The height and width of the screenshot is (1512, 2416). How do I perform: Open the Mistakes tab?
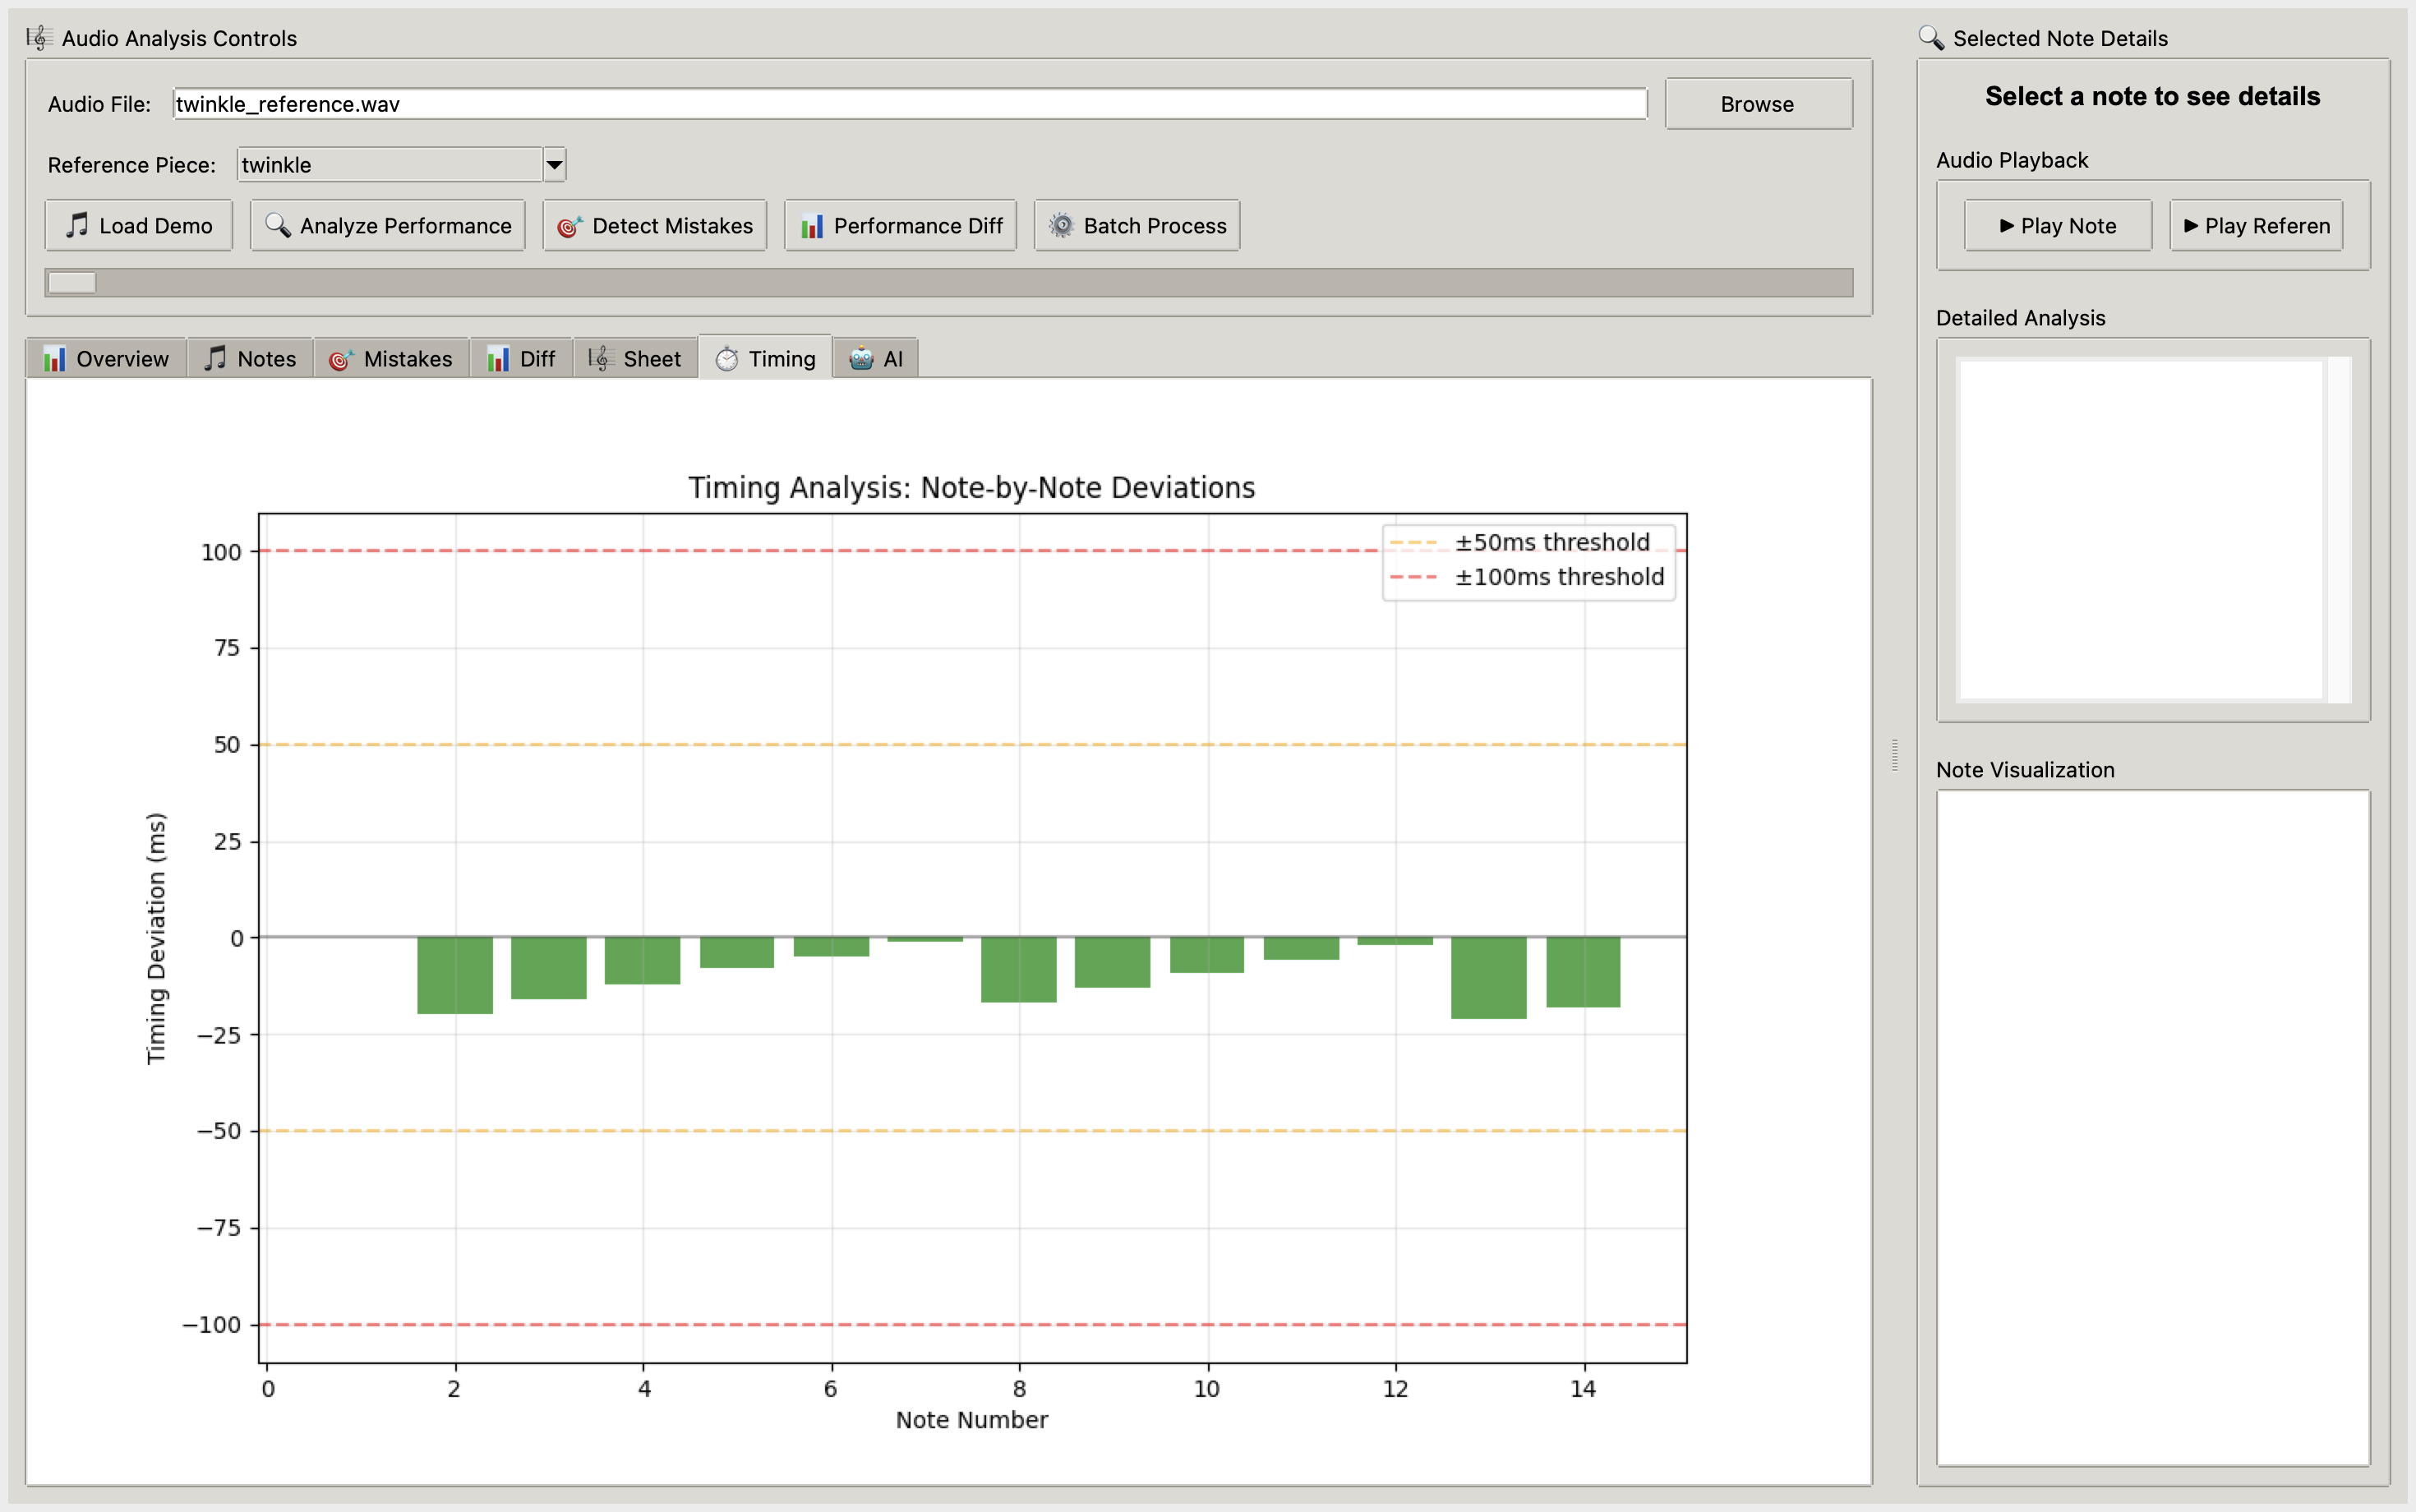(x=391, y=358)
